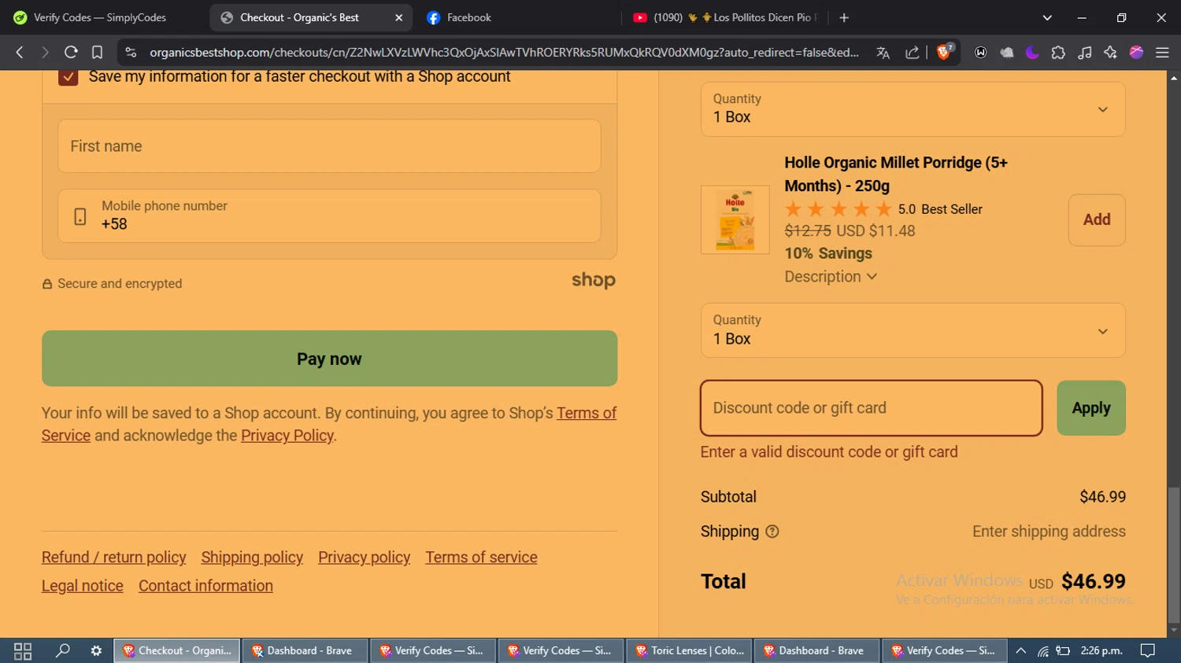Reload the checkout page
This screenshot has width=1181, height=663.
click(x=71, y=53)
